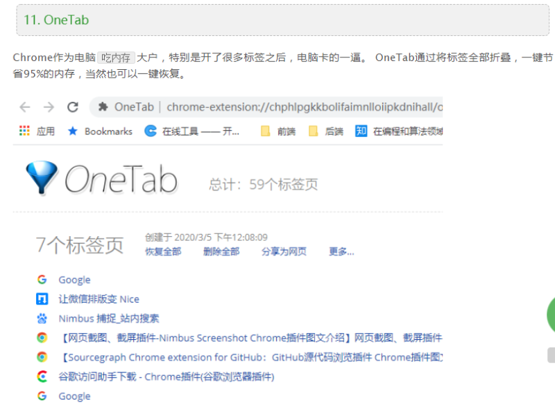Click the 创建于 2020/3/5 timestamp
Viewport: 555px width, 405px height.
tap(206, 237)
